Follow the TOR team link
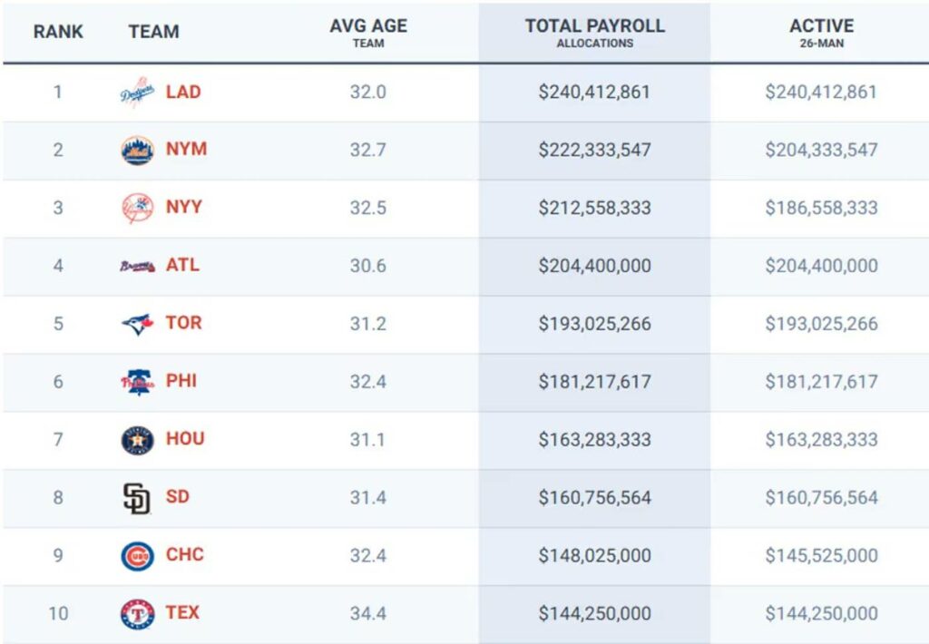The width and height of the screenshot is (929, 644). coord(183,323)
